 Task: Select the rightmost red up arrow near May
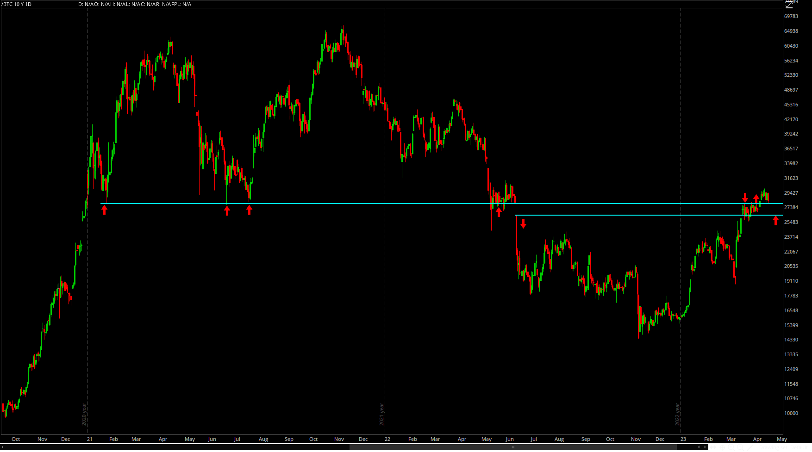tap(775, 221)
